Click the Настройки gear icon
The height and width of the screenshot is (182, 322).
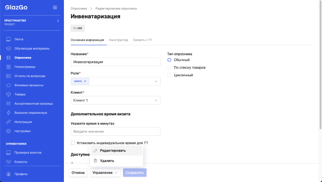pos(8,131)
